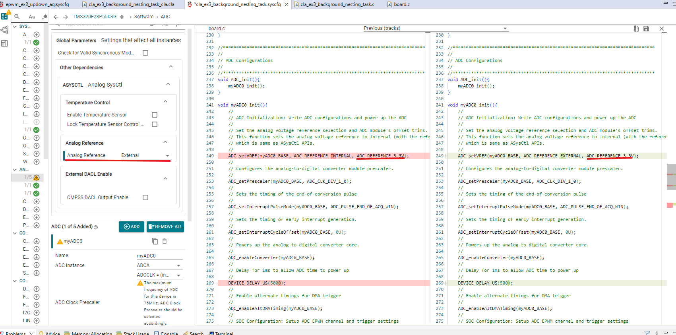Click the myADC0 Name input field

[159, 256]
